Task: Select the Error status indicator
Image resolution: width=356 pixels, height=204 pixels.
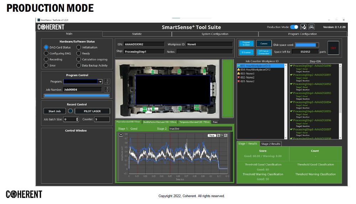Action: pyautogui.click(x=46, y=65)
